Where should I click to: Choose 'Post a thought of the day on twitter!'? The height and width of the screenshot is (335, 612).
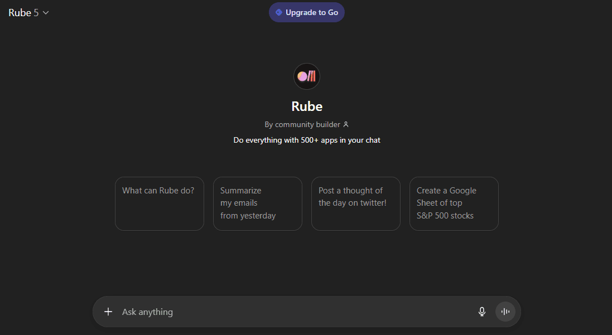pyautogui.click(x=355, y=203)
